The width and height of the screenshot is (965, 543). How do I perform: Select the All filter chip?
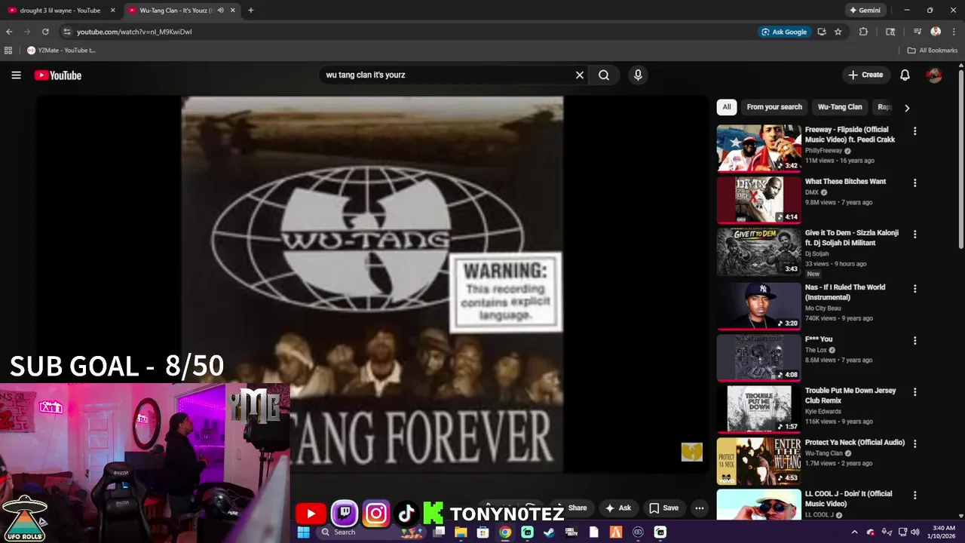point(727,107)
